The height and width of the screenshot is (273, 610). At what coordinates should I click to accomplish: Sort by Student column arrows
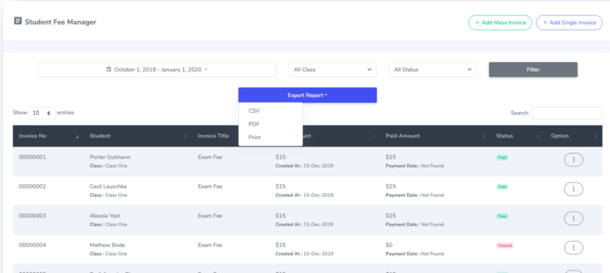[185, 137]
